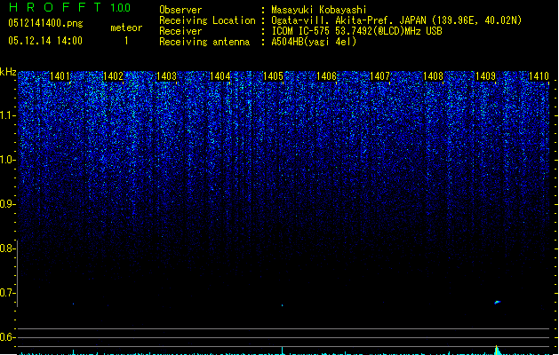
Task: Click the 1406 time marker
Action: 326,75
